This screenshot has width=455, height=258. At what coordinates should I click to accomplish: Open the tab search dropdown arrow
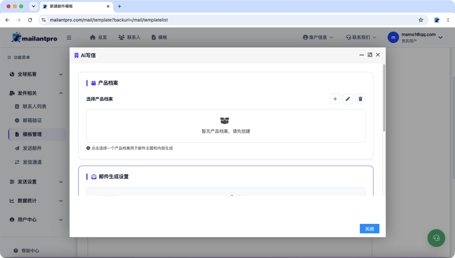[x=33, y=6]
